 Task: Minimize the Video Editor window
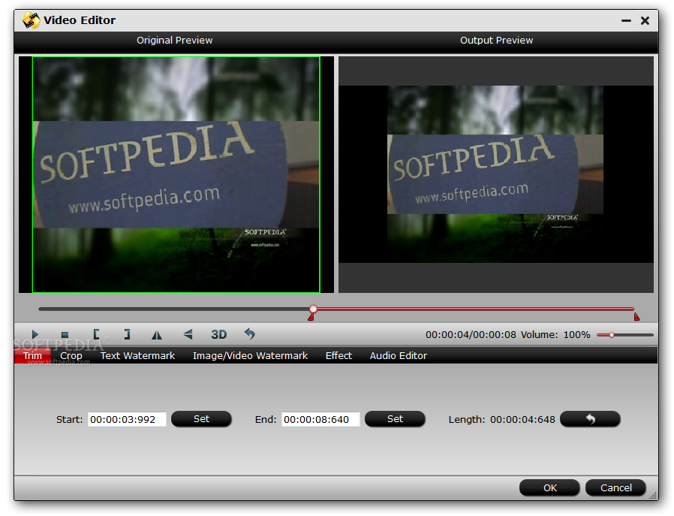pos(626,20)
